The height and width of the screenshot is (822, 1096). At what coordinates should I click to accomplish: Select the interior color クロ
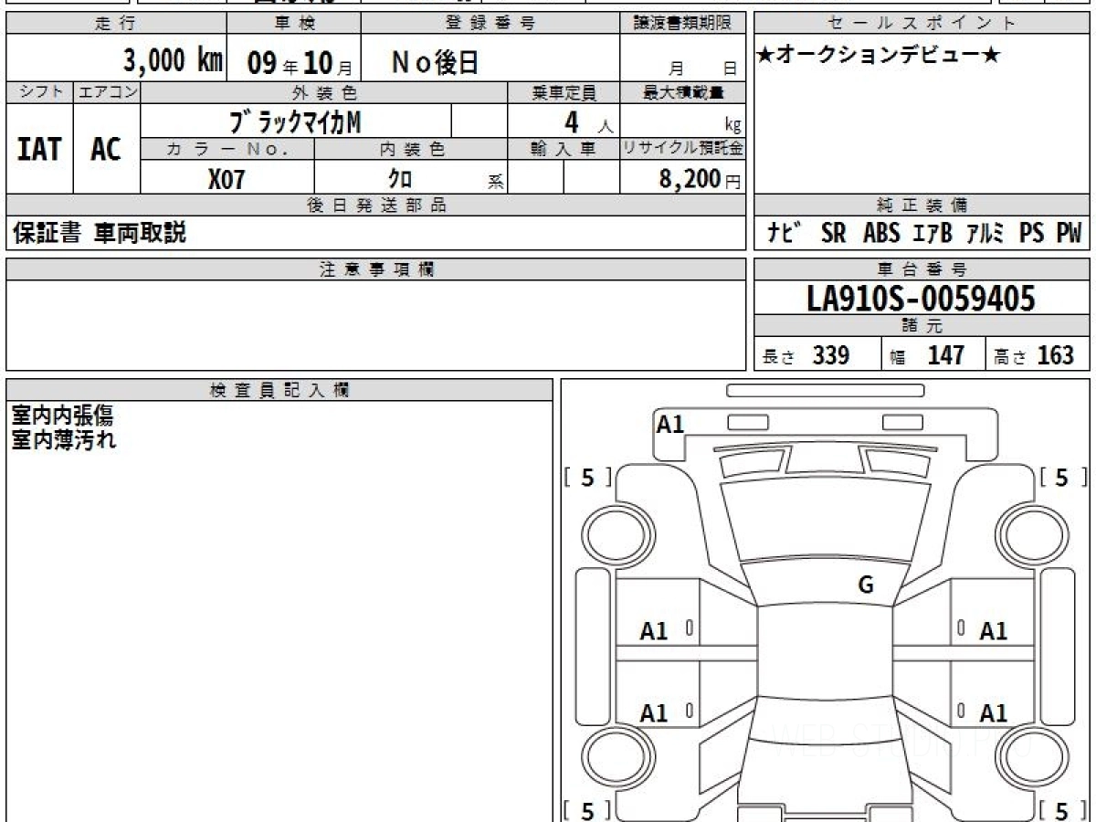pos(400,178)
